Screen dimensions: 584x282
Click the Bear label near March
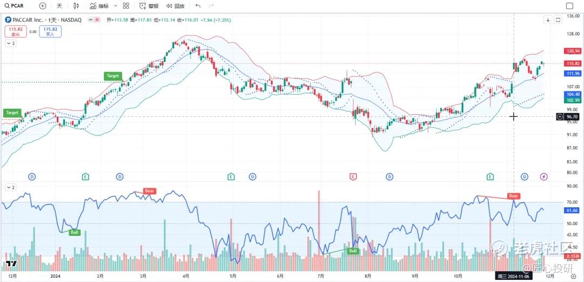point(149,191)
